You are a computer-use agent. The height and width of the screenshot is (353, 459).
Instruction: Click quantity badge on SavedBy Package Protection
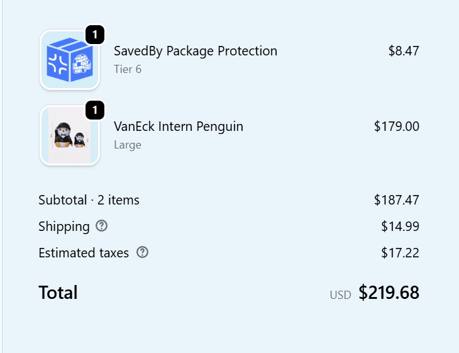(x=94, y=35)
